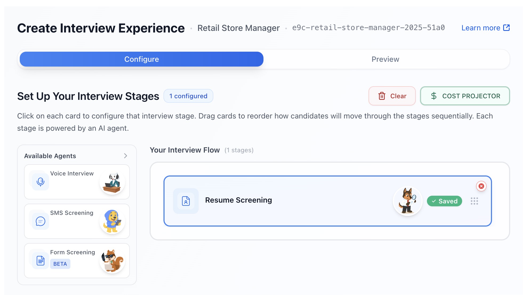The width and height of the screenshot is (528, 295).
Task: Click the green Saved status badge
Action: click(x=444, y=201)
